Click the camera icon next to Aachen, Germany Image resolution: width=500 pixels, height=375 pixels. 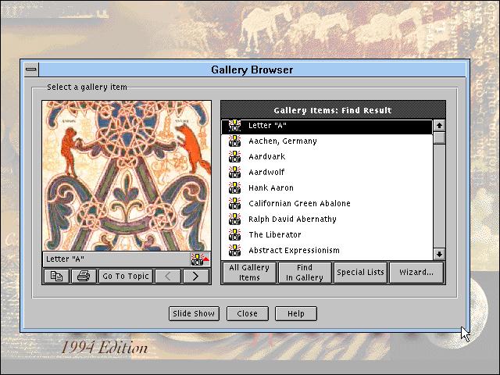(234, 141)
